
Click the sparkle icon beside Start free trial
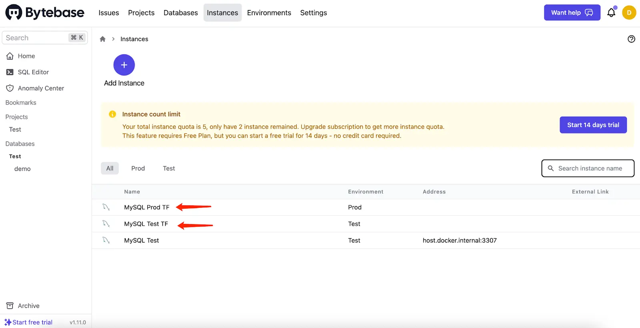(8, 322)
